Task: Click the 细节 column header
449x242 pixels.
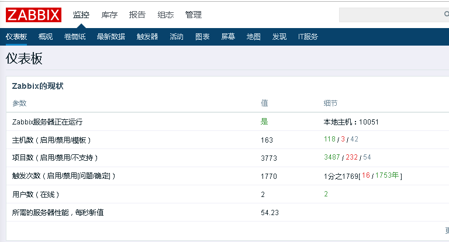Action: click(330, 103)
